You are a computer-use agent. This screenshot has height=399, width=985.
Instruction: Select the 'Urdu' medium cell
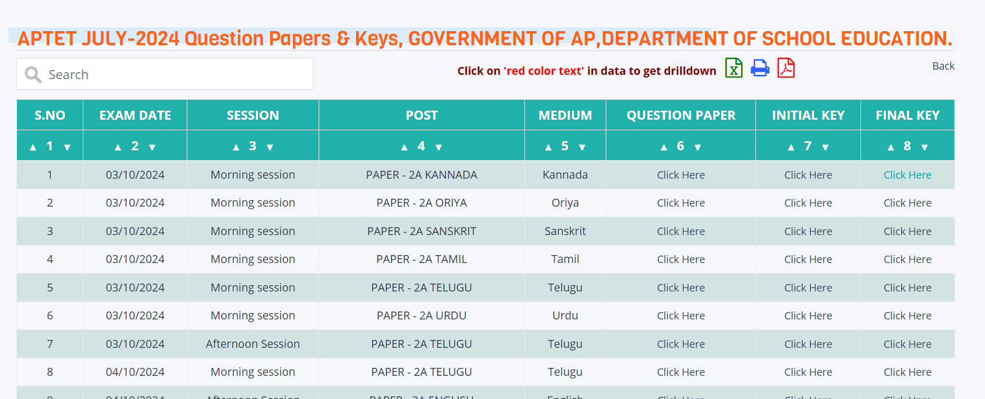pyautogui.click(x=565, y=316)
